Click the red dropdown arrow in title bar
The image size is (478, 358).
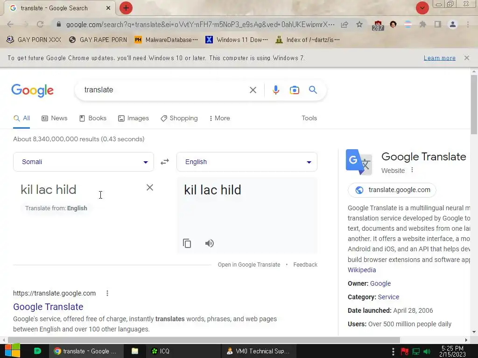point(422,8)
